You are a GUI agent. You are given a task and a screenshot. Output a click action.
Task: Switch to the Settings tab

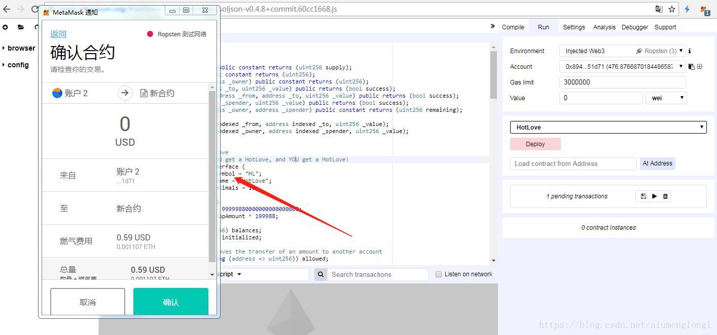click(x=574, y=27)
